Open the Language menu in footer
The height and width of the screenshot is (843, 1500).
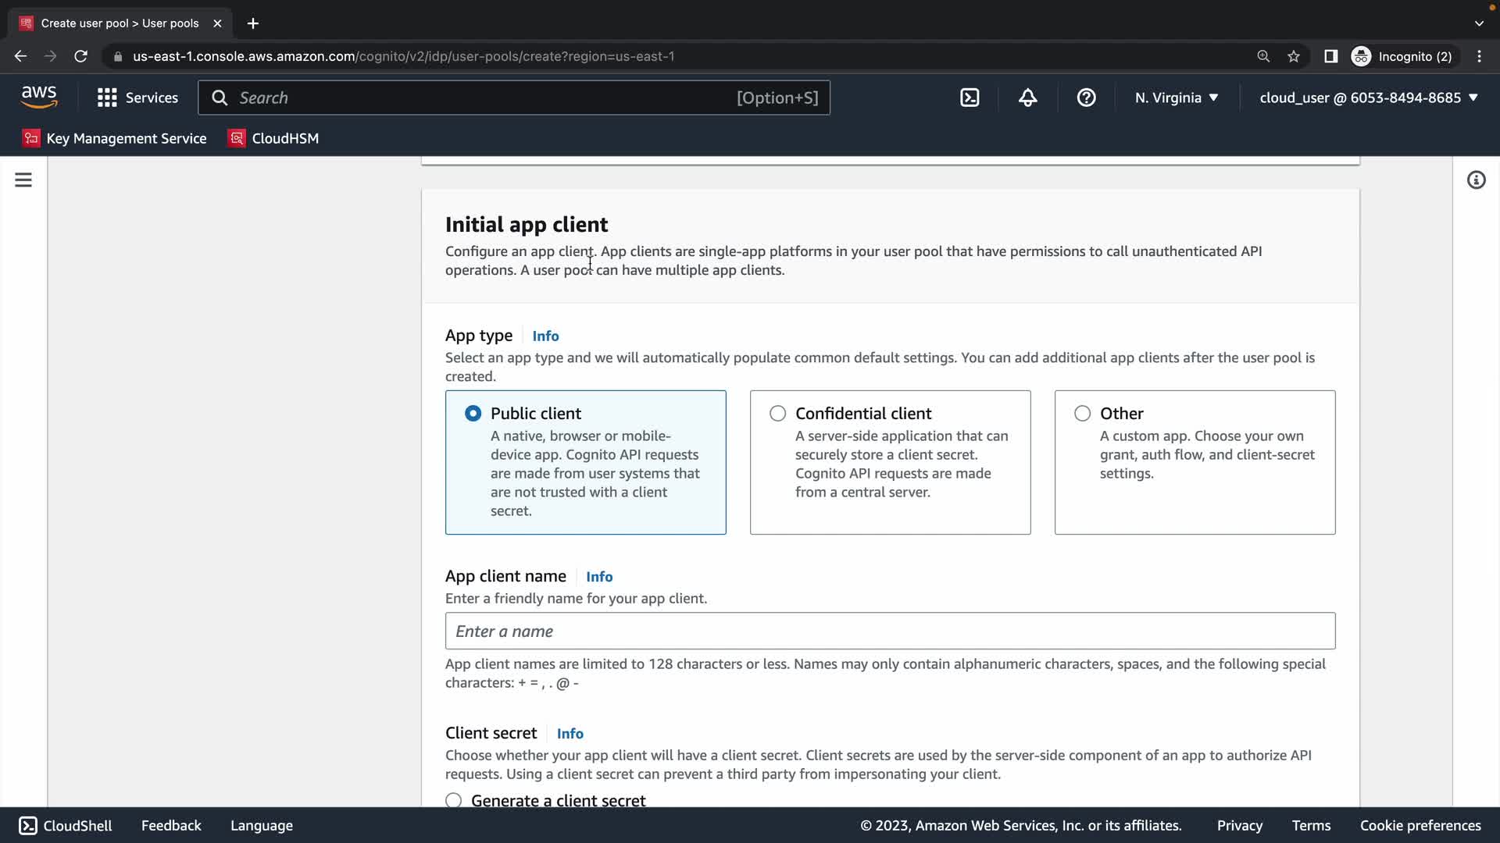point(261,825)
